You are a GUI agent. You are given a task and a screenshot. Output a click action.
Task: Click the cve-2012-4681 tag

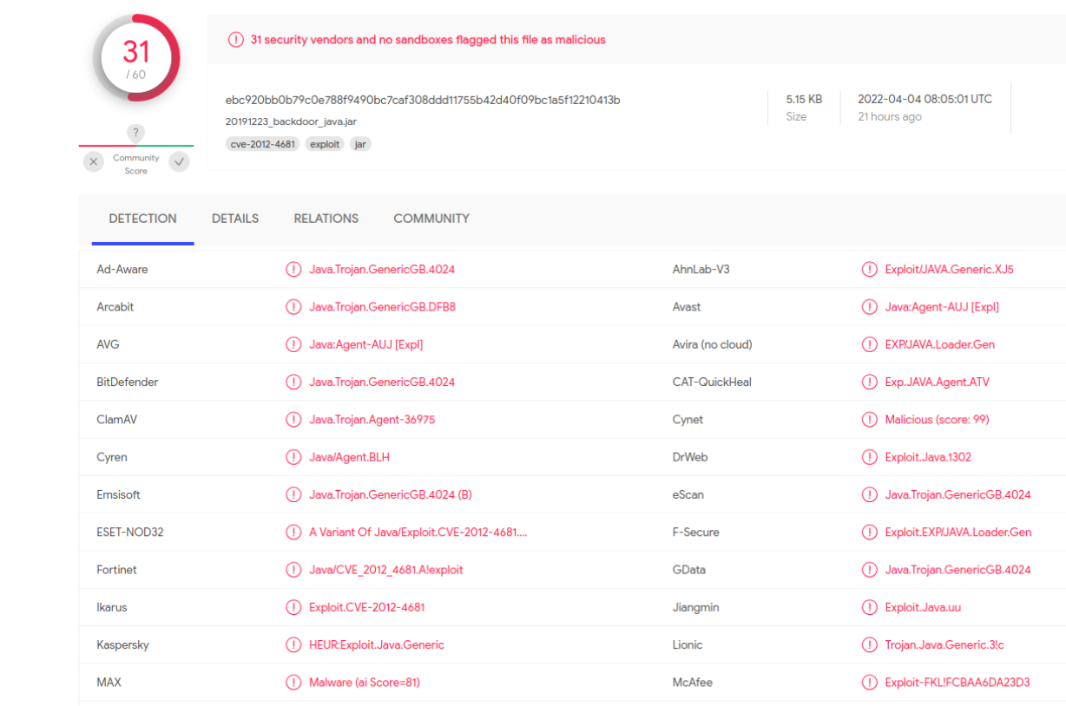[x=262, y=144]
